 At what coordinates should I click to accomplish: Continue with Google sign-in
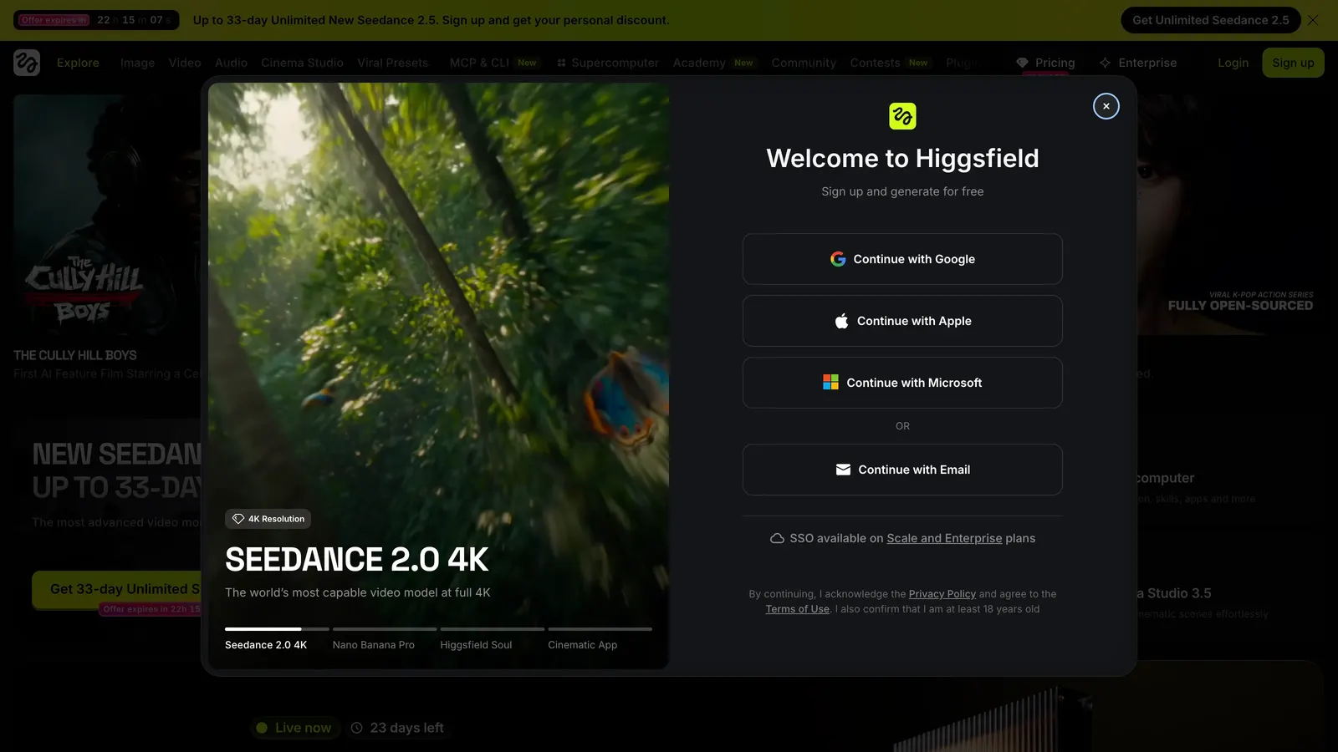coord(902,259)
